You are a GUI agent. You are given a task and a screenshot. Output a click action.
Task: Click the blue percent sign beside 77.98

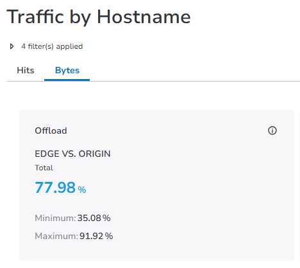[82, 190]
